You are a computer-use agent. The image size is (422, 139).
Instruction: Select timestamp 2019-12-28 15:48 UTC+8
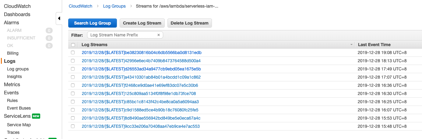(382, 126)
